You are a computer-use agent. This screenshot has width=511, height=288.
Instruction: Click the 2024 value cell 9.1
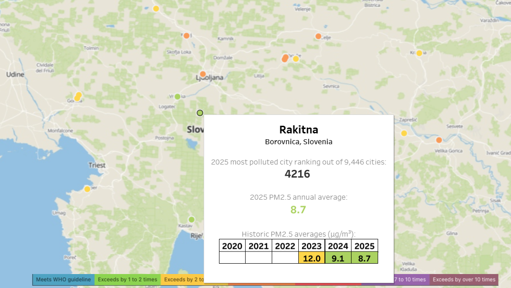tap(338, 258)
